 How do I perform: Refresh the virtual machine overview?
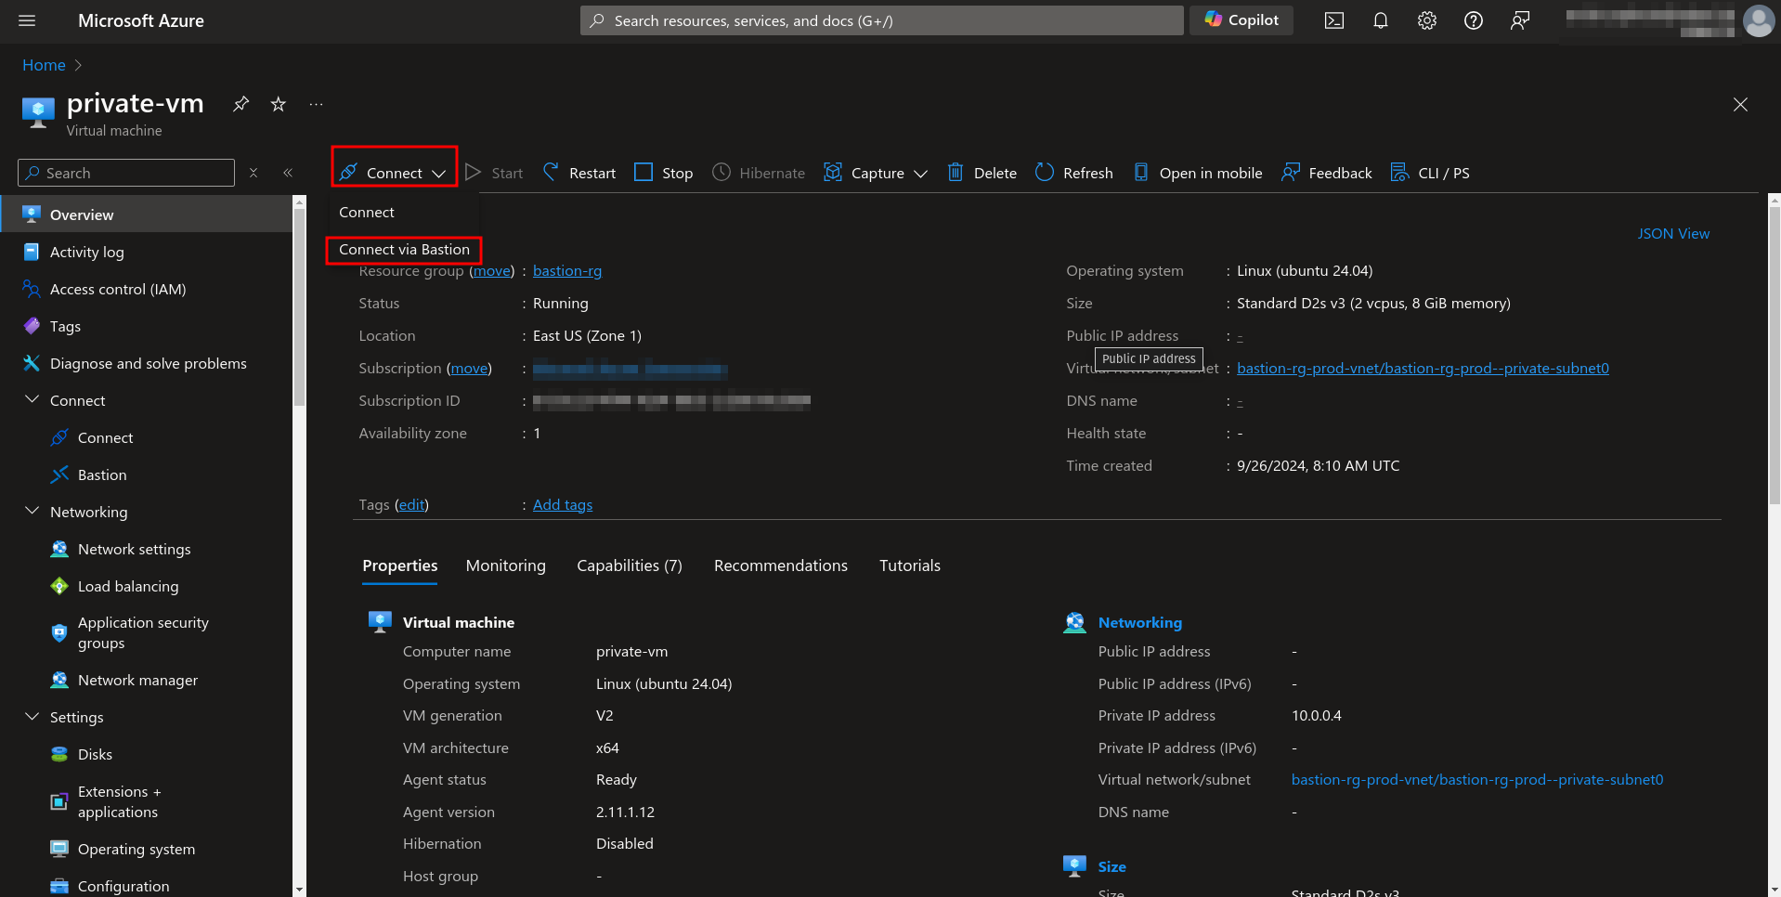point(1072,173)
